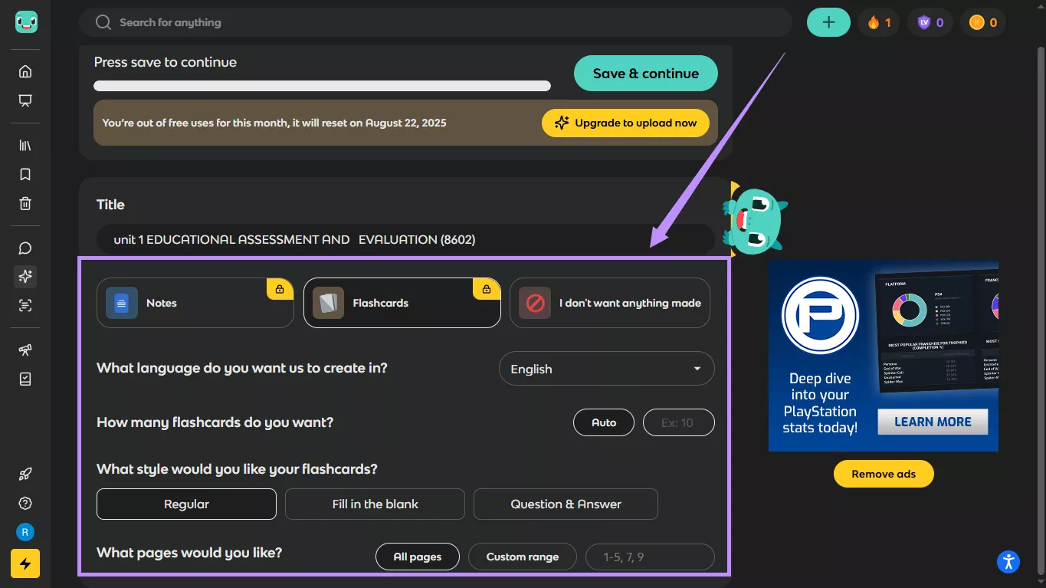Select the Flashcards generation option
This screenshot has height=588, width=1046.
[x=402, y=303]
